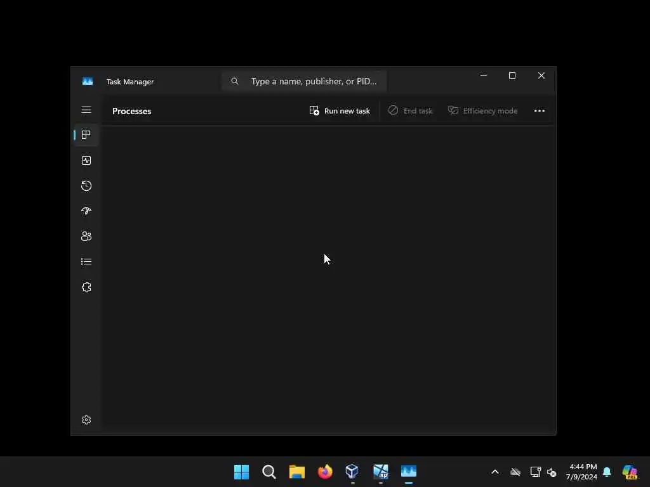
Task: Open the Services page icon
Action: (86, 287)
